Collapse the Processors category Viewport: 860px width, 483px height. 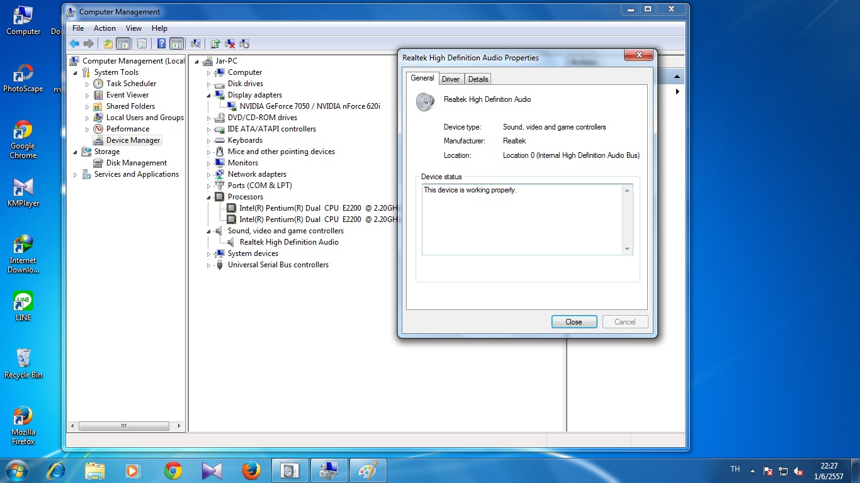click(x=208, y=197)
